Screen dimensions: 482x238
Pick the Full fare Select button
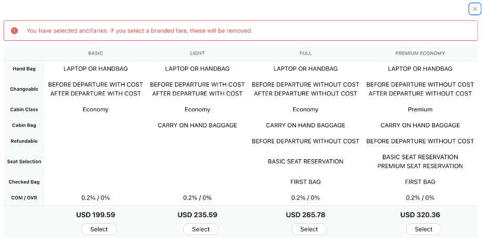click(x=309, y=229)
